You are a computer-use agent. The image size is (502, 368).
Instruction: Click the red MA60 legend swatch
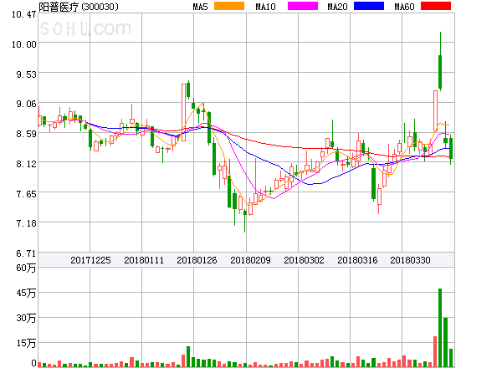(436, 6)
